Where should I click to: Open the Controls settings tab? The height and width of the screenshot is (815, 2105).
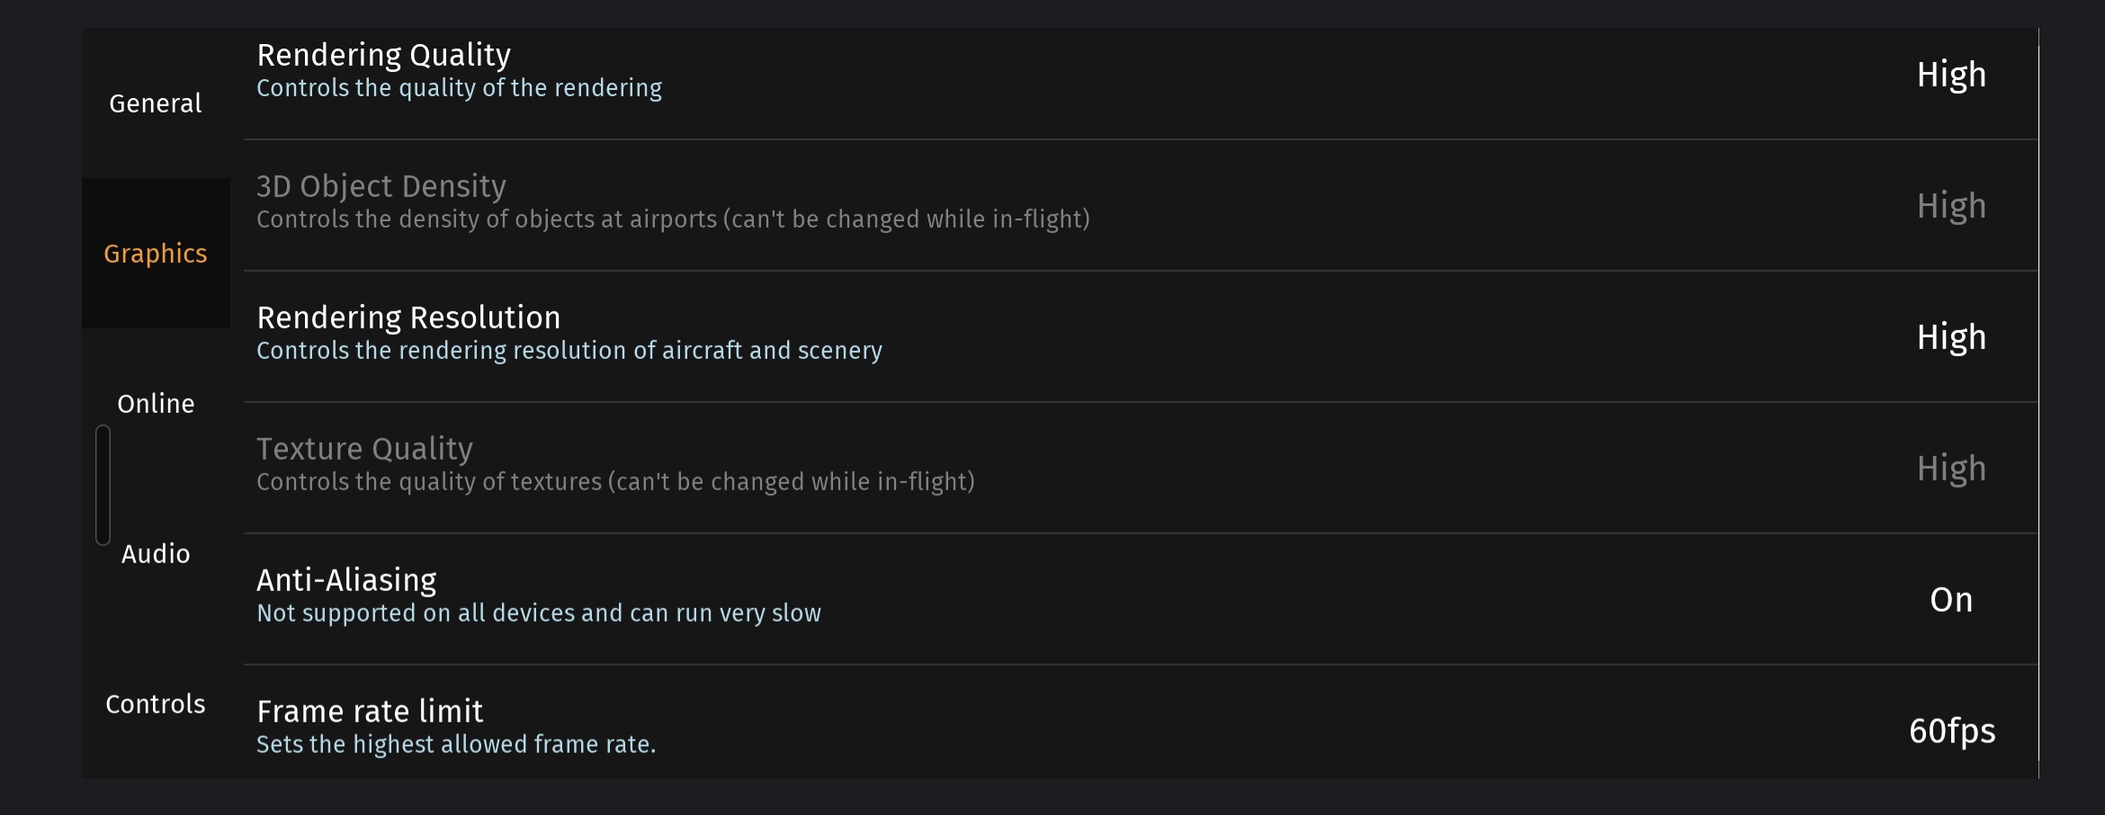coord(156,704)
